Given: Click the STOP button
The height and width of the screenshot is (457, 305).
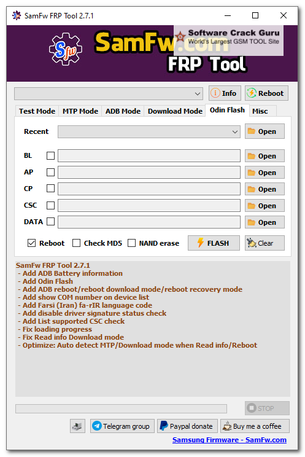Looking at the screenshot, I should pos(267,408).
